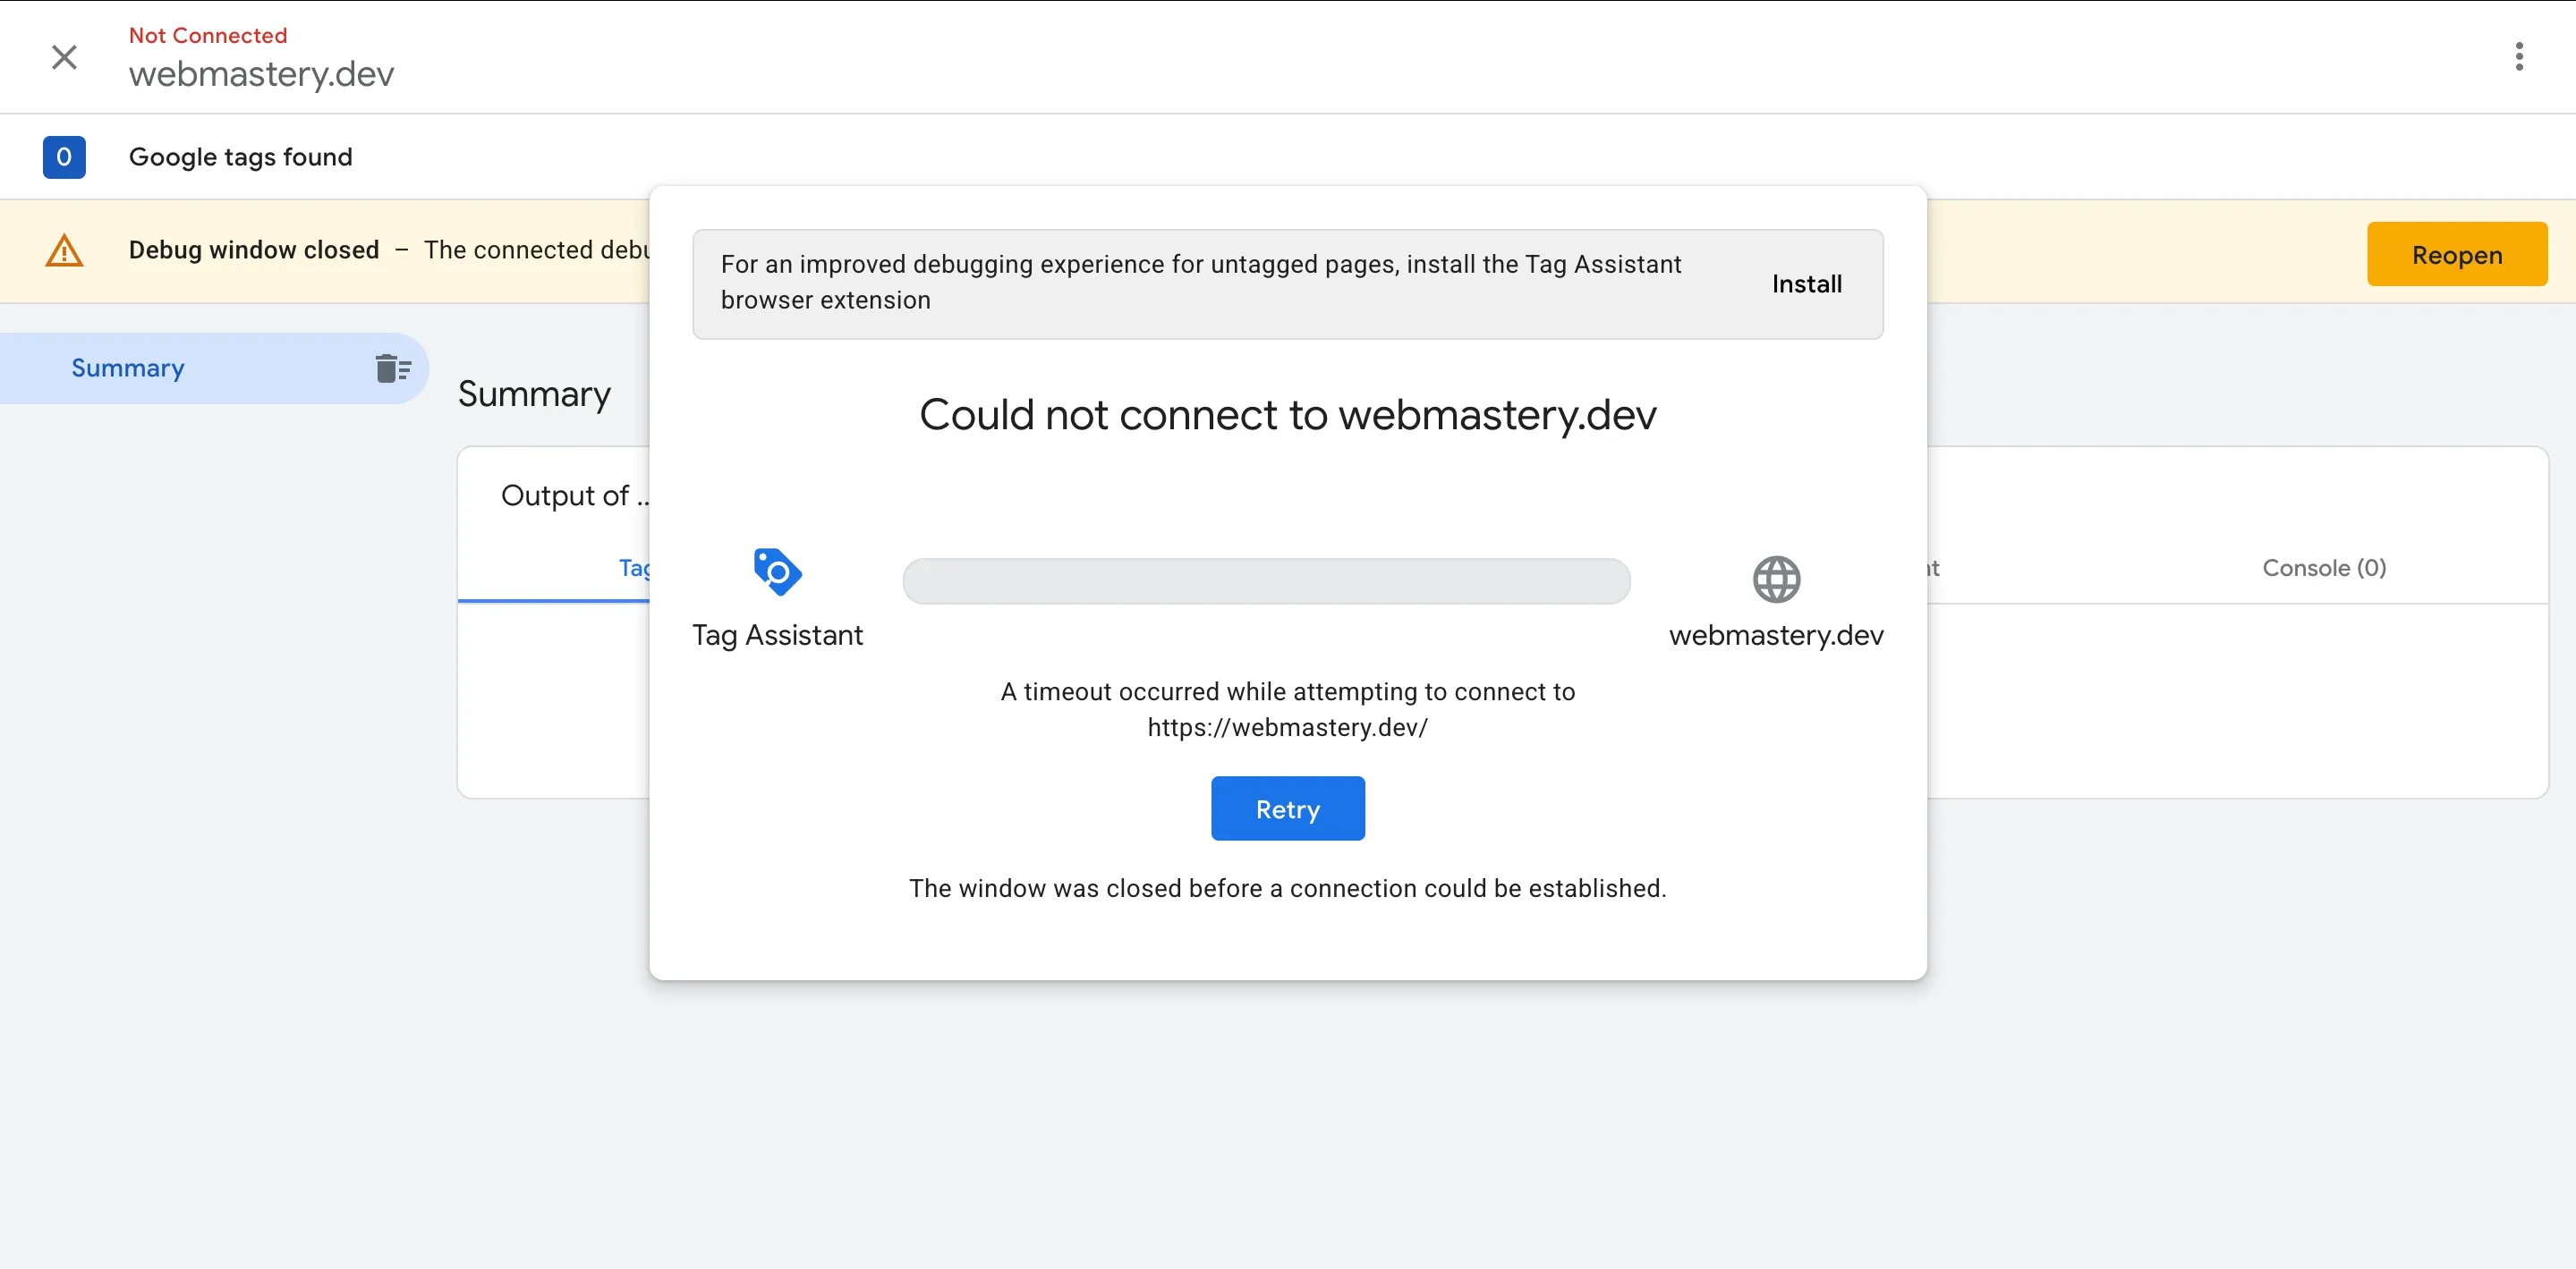Open the three-dot overflow menu

[2519, 57]
